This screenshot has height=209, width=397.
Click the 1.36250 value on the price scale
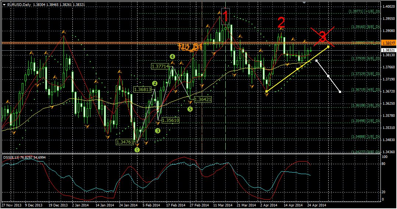tap(389, 104)
